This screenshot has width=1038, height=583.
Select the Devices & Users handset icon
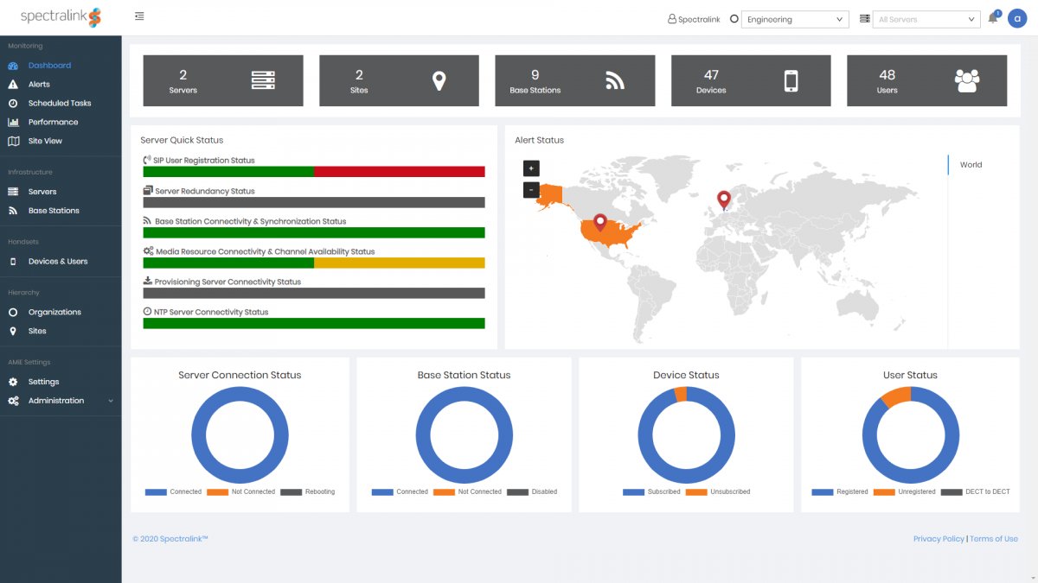click(12, 260)
